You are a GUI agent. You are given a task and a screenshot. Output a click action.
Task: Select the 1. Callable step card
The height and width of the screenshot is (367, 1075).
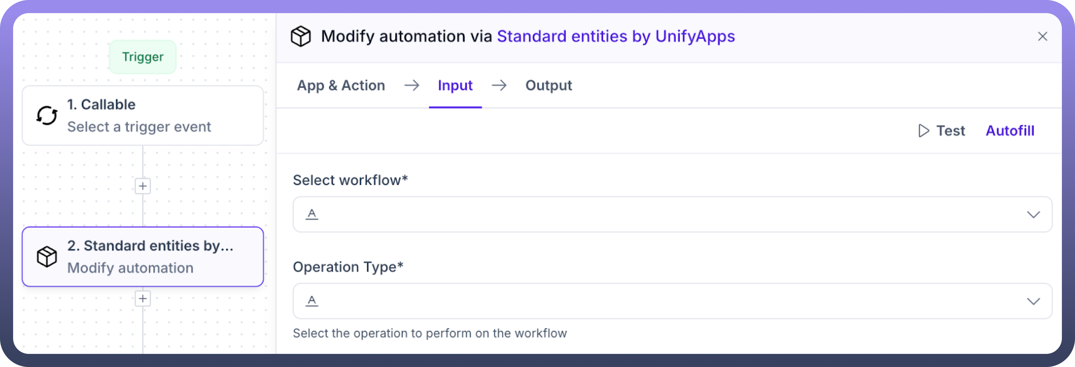(x=143, y=116)
